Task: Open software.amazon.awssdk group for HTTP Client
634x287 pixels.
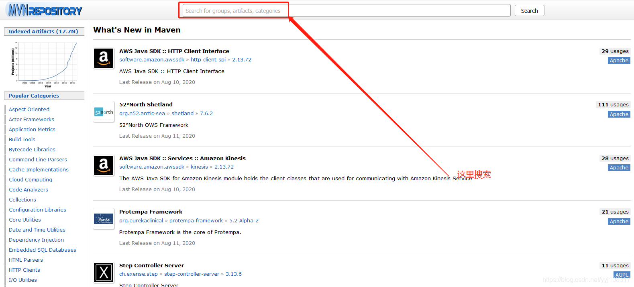Action: pyautogui.click(x=152, y=59)
